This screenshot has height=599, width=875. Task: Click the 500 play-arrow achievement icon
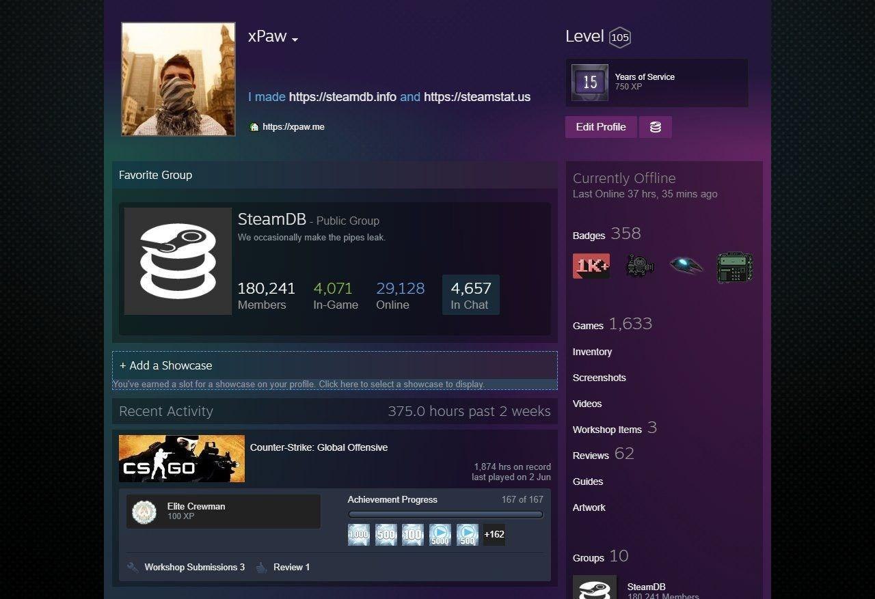[468, 535]
